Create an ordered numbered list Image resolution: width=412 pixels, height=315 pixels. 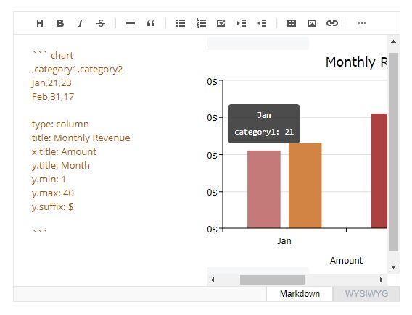(201, 23)
